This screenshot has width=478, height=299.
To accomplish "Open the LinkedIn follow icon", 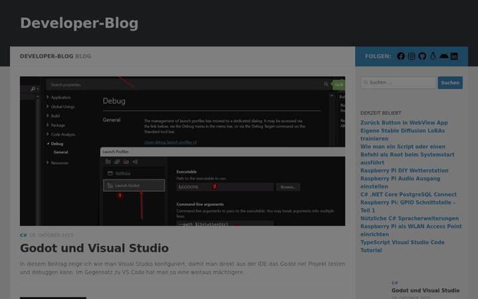I will point(454,56).
